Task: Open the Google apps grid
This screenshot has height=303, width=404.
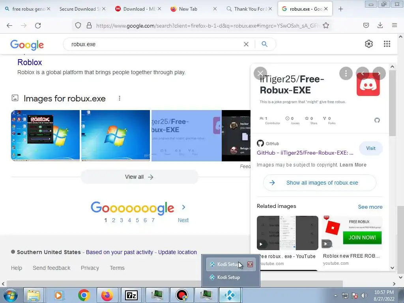Action: coord(387,44)
